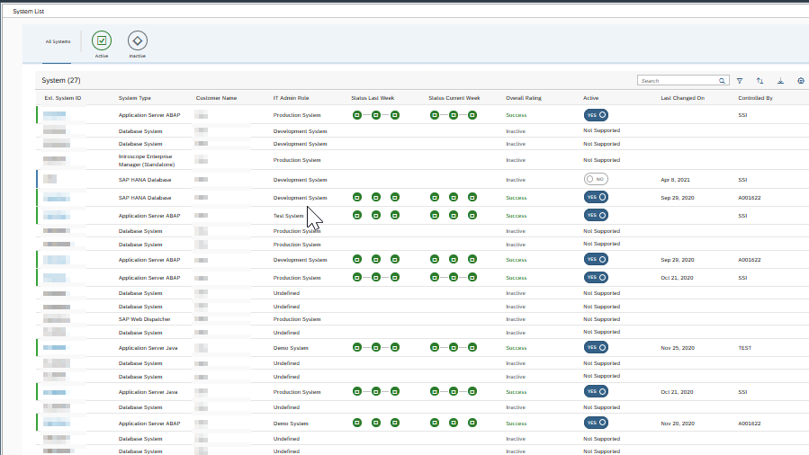Open the table filter icon
Image resolution: width=809 pixels, height=455 pixels.
pos(740,81)
